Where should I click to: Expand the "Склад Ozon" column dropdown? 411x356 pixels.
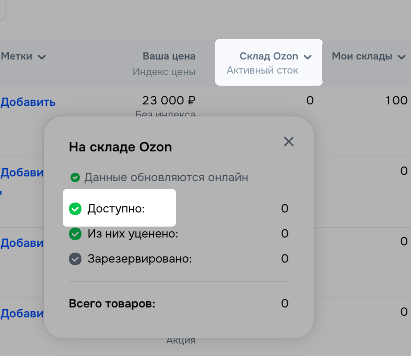pos(308,57)
